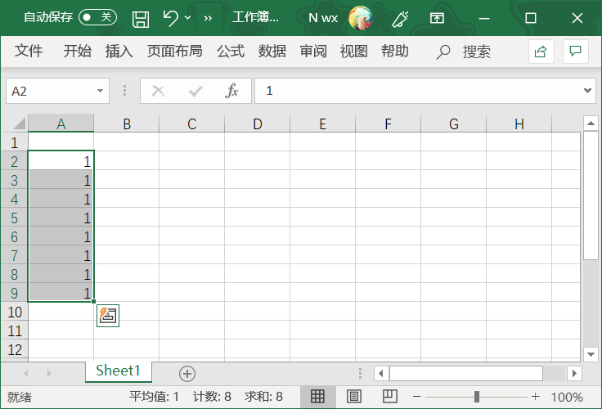Switch to Page Layout view icon
The width and height of the screenshot is (602, 409).
click(354, 397)
